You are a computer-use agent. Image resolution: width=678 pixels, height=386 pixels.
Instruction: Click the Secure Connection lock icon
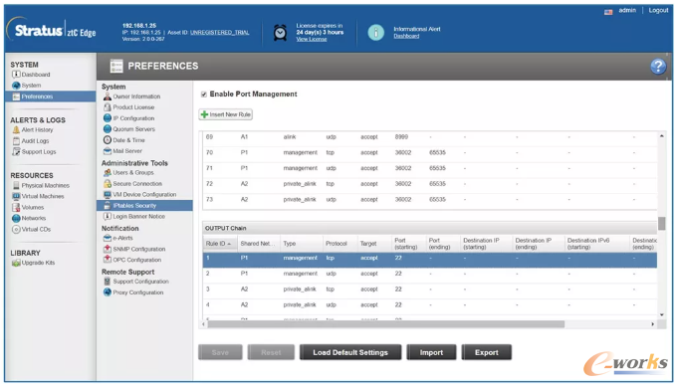pyautogui.click(x=108, y=184)
